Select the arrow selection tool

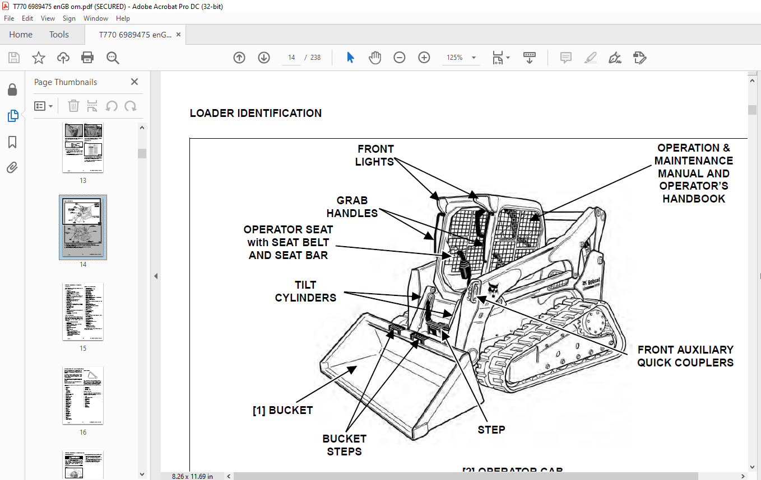351,58
